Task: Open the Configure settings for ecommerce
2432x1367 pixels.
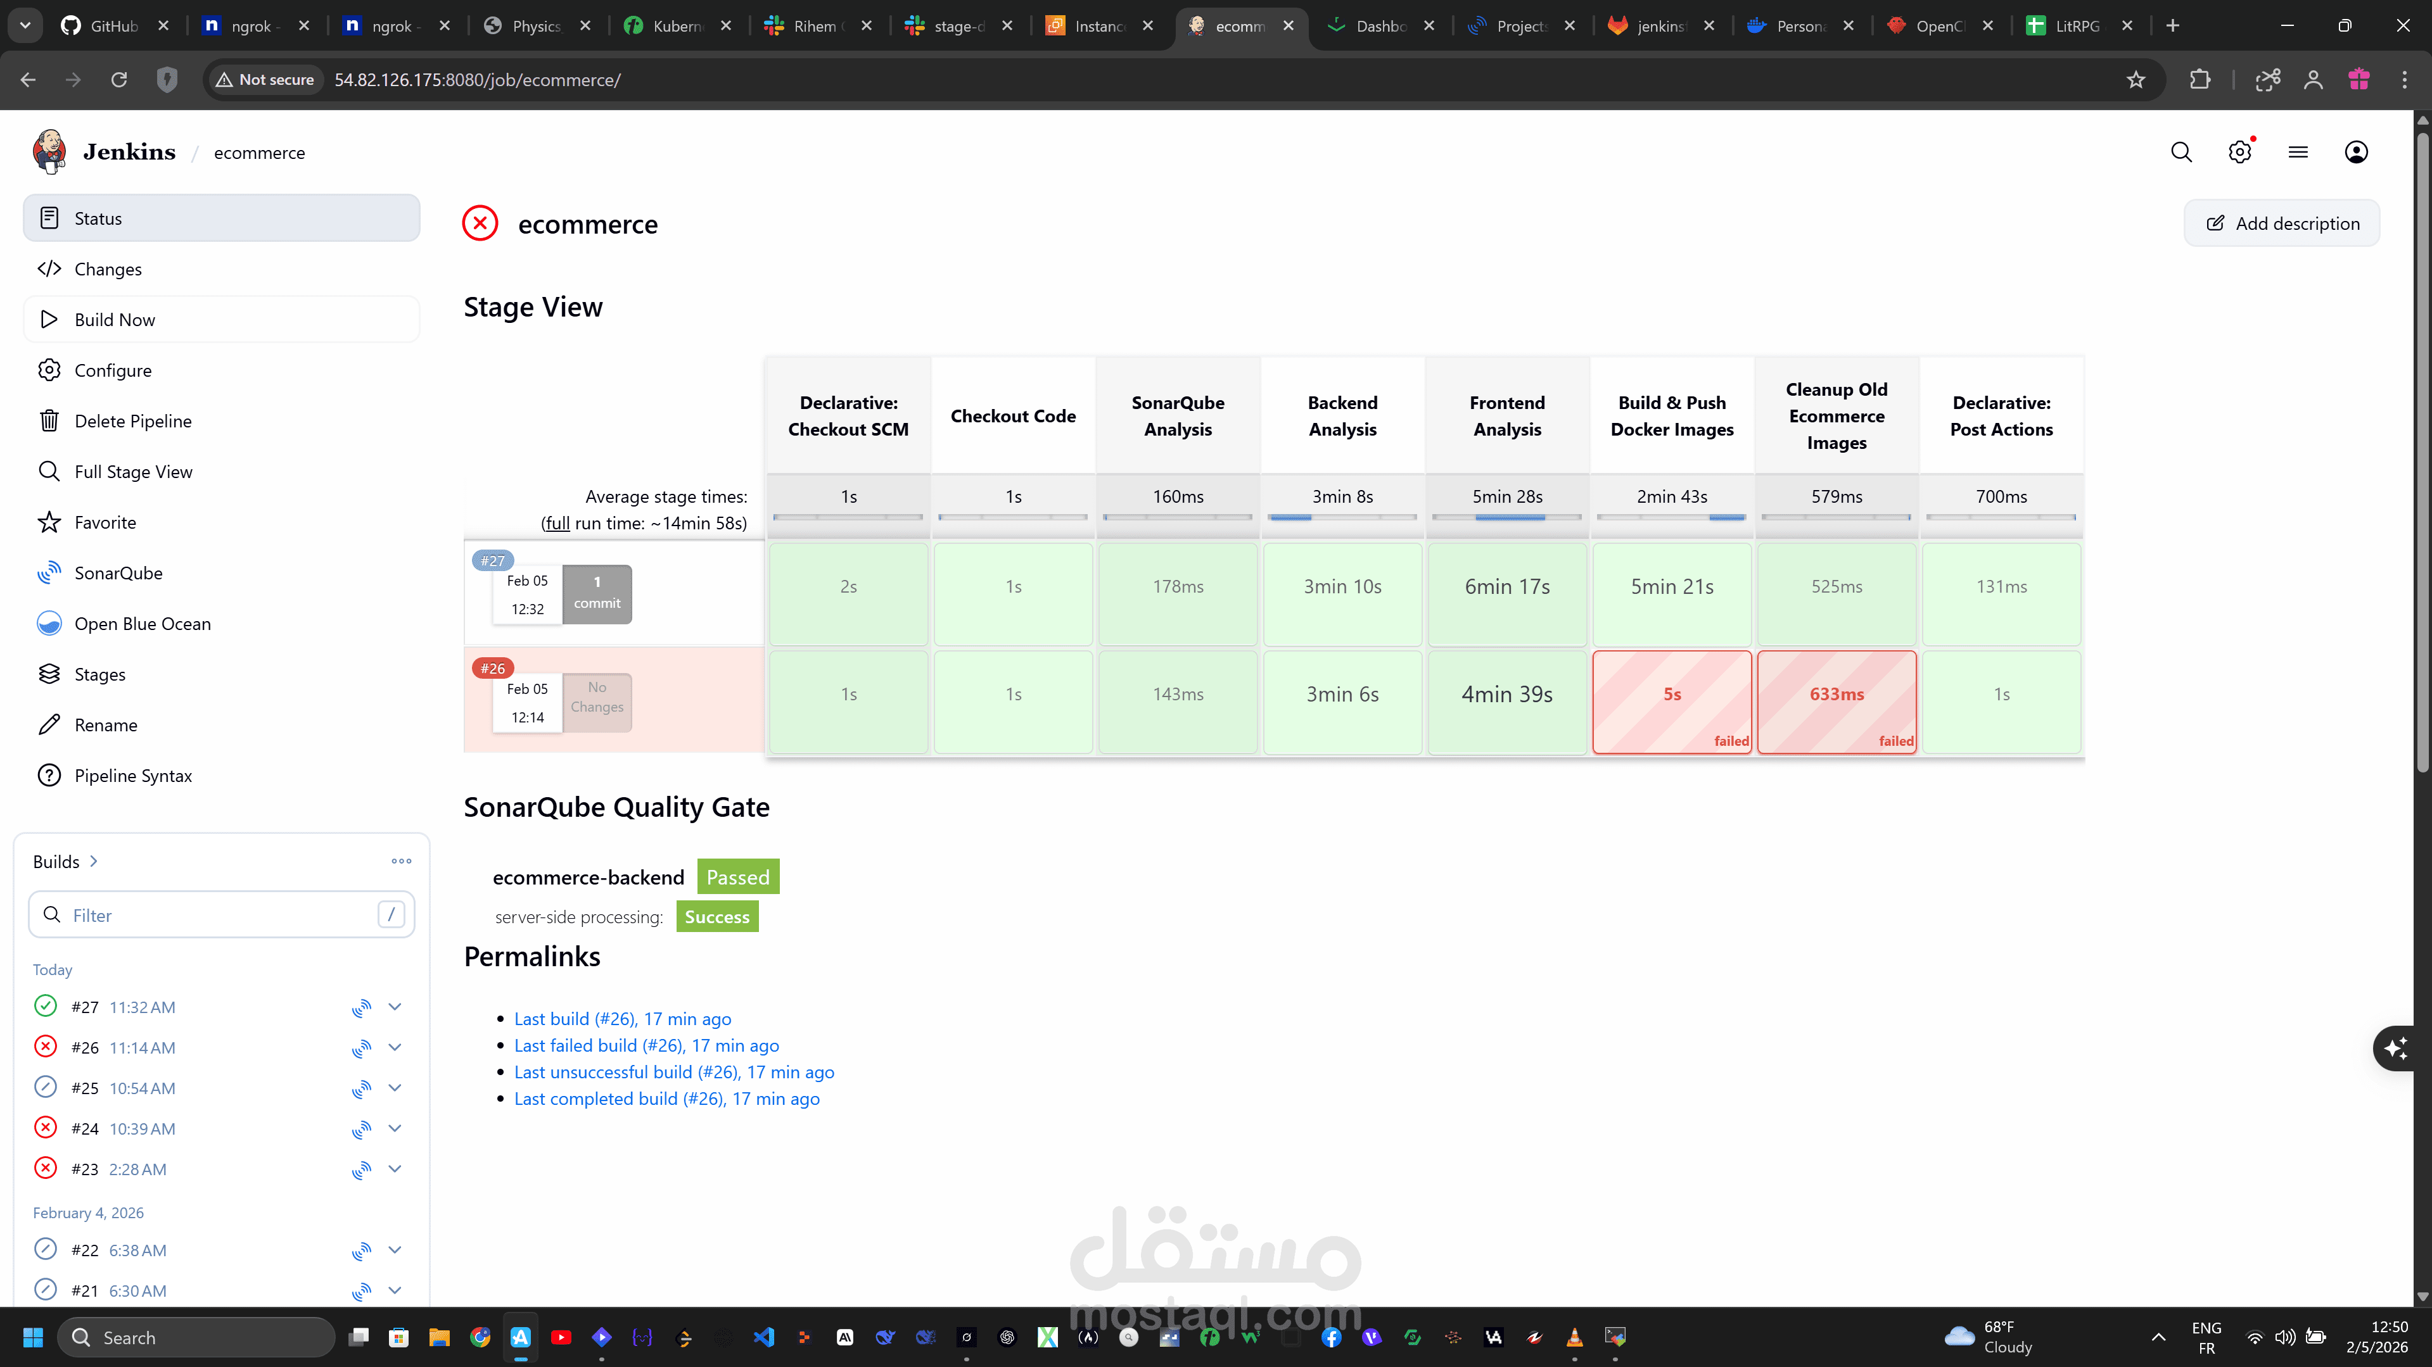Action: point(112,370)
